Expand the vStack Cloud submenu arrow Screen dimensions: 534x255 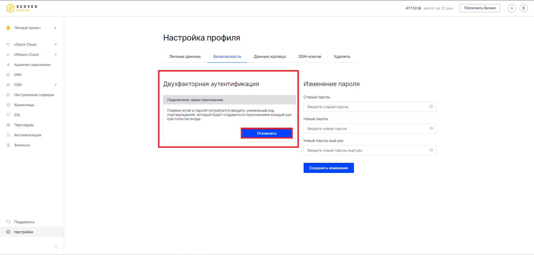55,44
